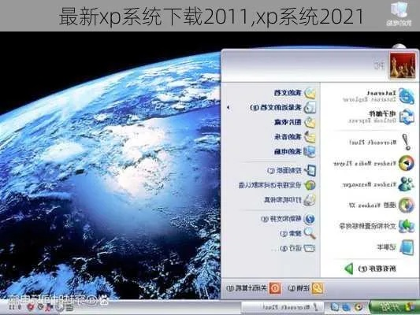
Task: Click the Show Desktop quick launch icon
Action: [x=334, y=307]
